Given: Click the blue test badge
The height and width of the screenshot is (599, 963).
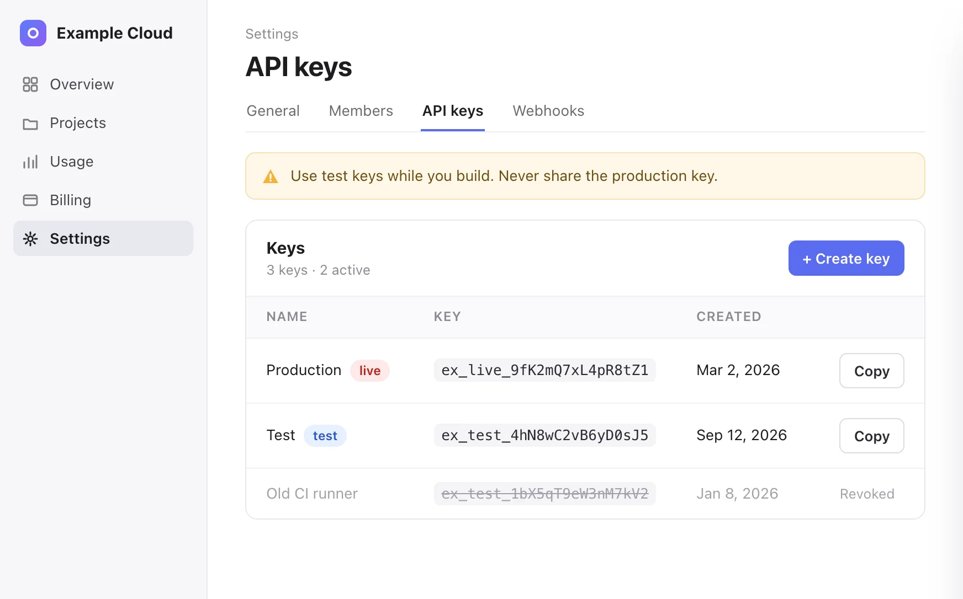Looking at the screenshot, I should click(x=325, y=436).
